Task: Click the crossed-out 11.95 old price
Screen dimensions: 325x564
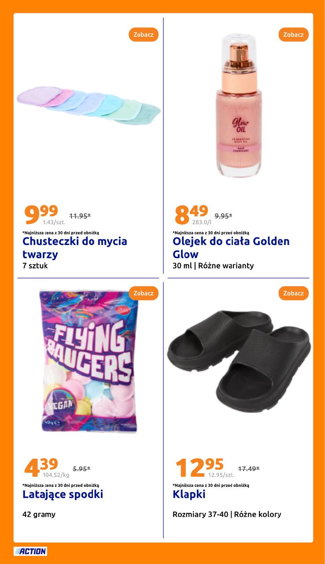Action: pos(80,216)
